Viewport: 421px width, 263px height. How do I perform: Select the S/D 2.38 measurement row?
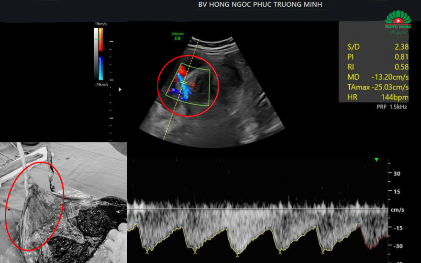377,47
